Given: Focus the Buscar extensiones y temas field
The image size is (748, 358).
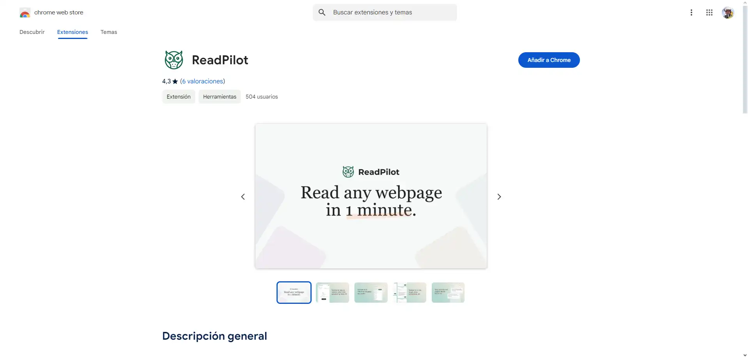Looking at the screenshot, I should 385,12.
